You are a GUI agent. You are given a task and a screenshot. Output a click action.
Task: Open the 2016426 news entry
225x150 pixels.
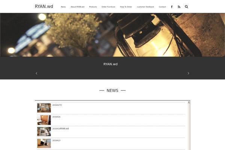pos(56,117)
